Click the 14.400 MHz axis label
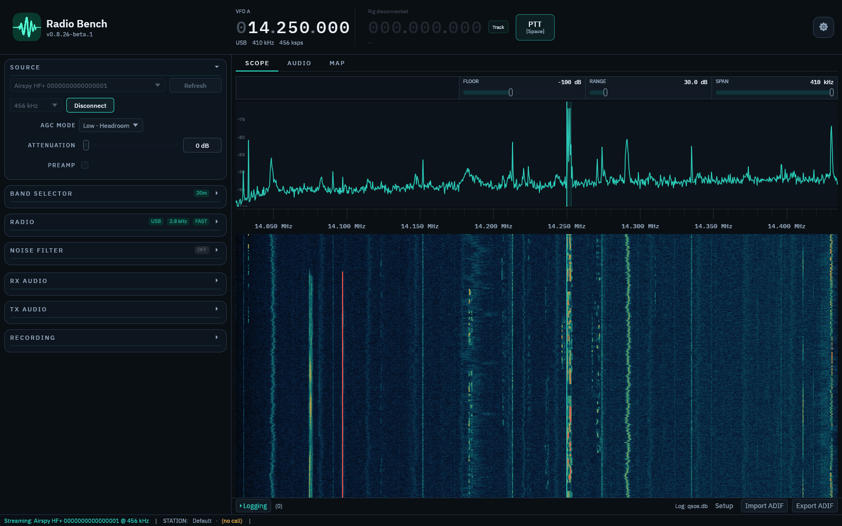Viewport: 842px width, 526px height. pyautogui.click(x=786, y=226)
